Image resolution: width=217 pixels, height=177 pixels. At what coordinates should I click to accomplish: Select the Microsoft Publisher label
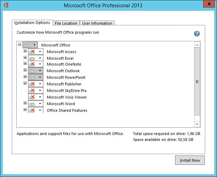(x=64, y=84)
